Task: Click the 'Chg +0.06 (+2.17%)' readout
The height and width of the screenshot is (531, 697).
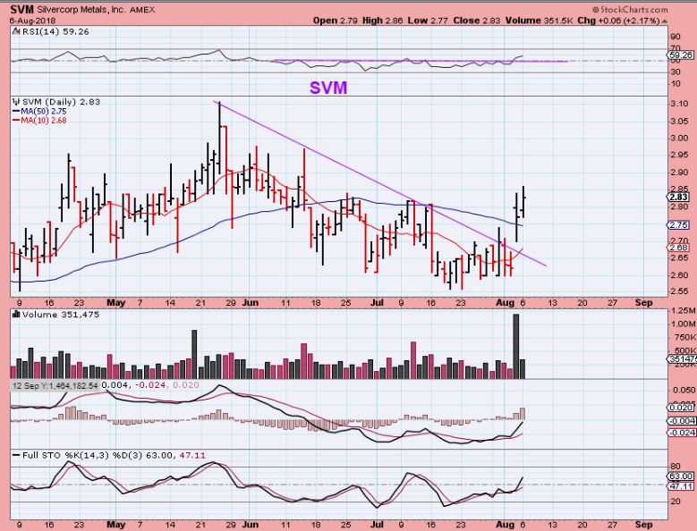Action: pyautogui.click(x=618, y=21)
